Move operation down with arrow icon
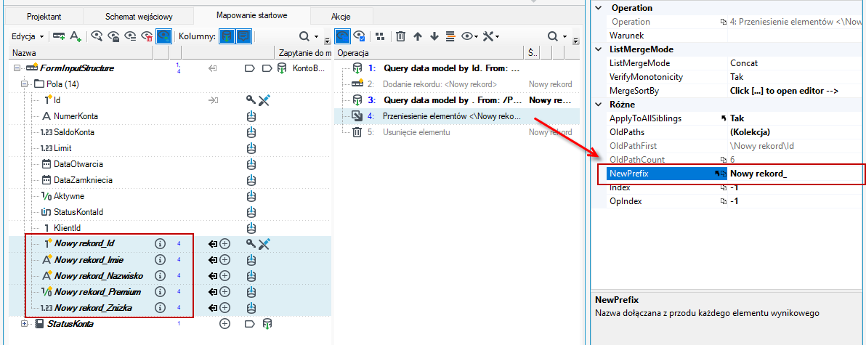This screenshot has width=866, height=345. tap(434, 36)
